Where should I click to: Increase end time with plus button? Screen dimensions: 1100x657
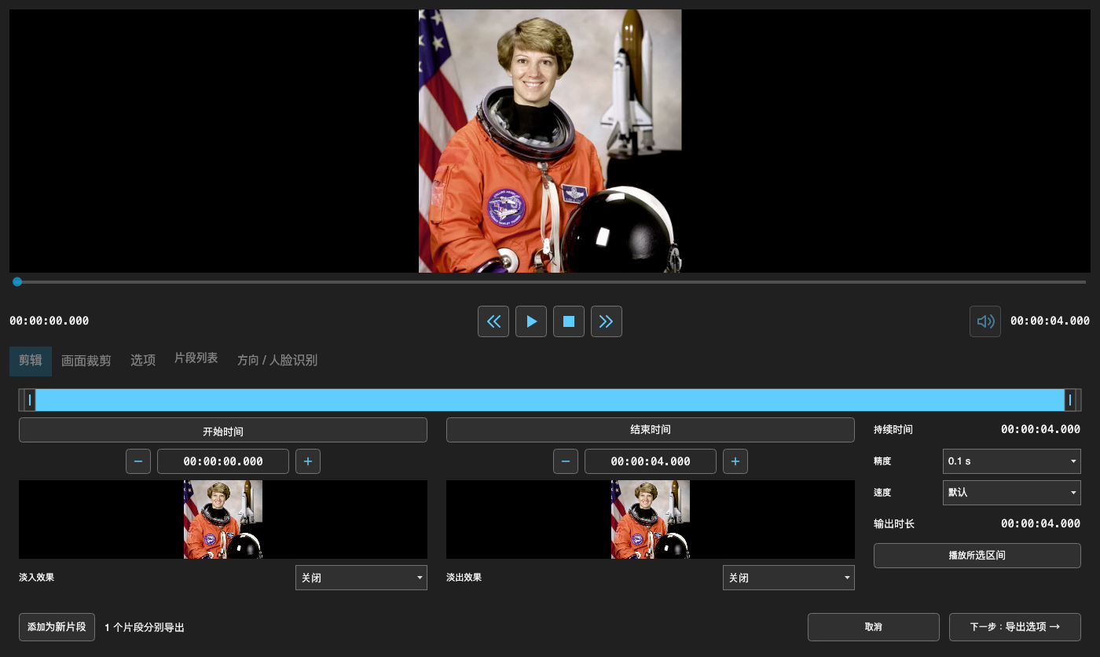[x=735, y=461]
